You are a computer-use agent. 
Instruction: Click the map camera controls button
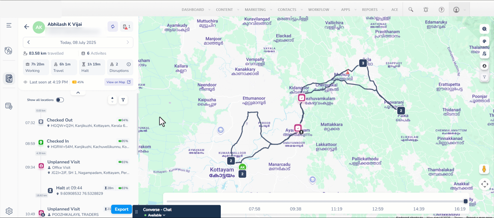click(485, 184)
